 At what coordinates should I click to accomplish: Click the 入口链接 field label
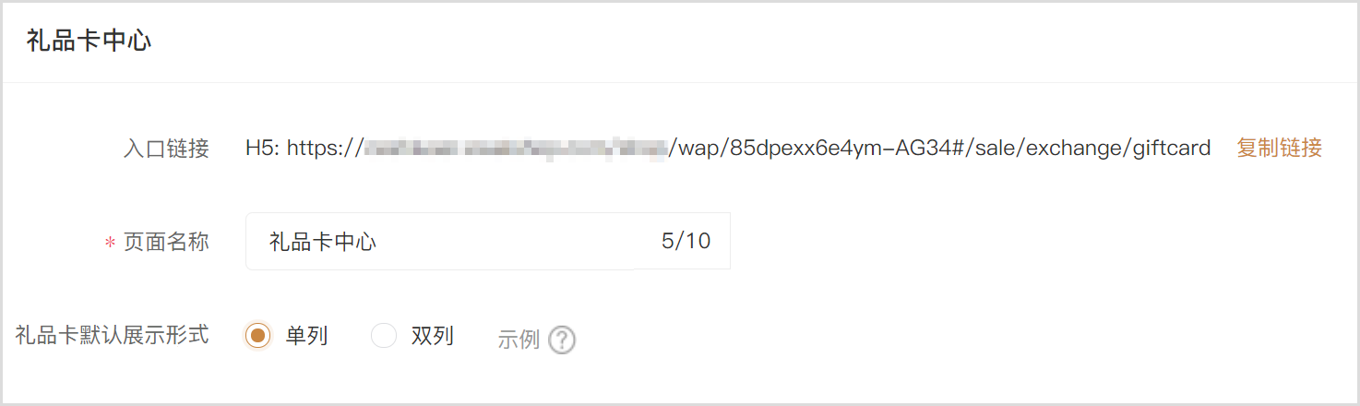(x=167, y=149)
